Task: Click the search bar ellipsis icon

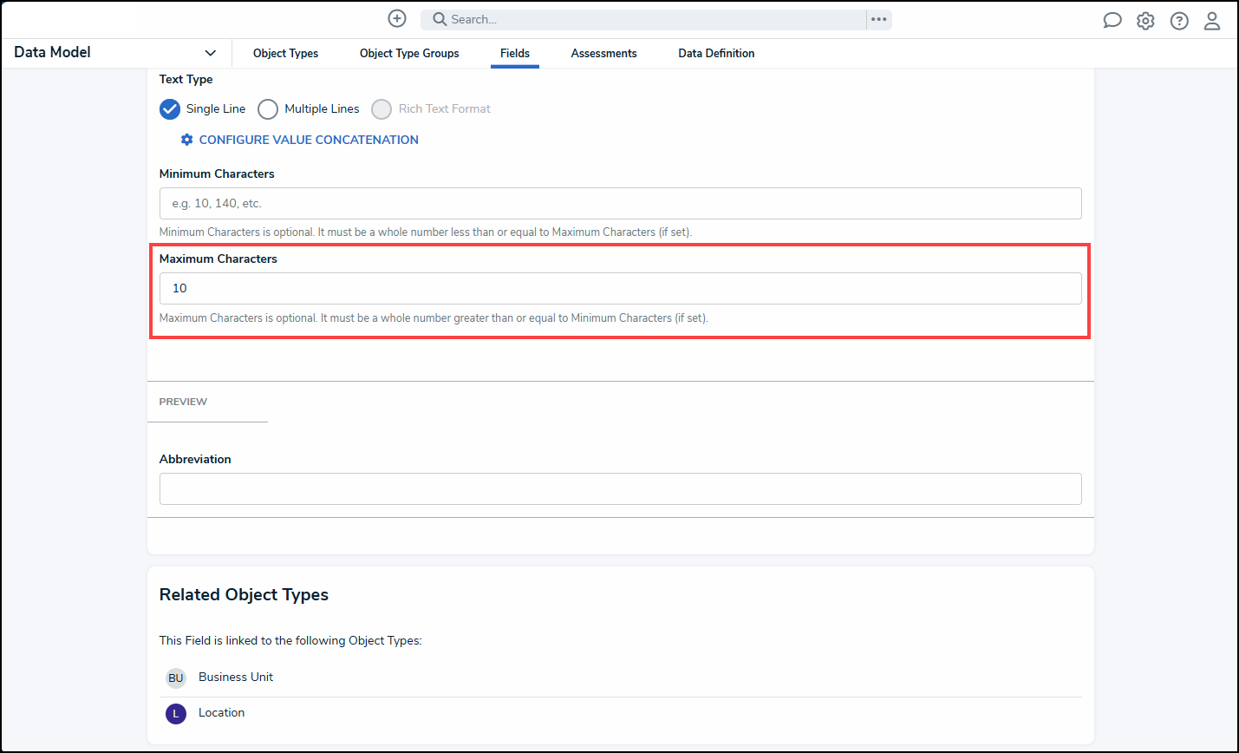Action: pyautogui.click(x=879, y=19)
